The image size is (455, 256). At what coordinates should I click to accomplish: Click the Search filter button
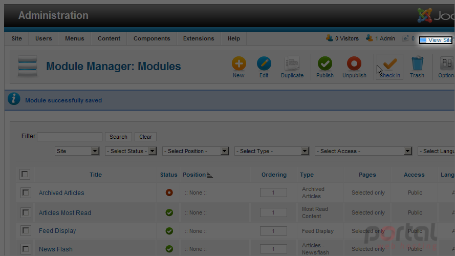(118, 137)
